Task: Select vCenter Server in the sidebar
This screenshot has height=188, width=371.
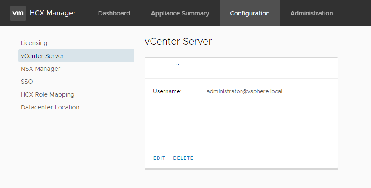Action: pyautogui.click(x=42, y=56)
